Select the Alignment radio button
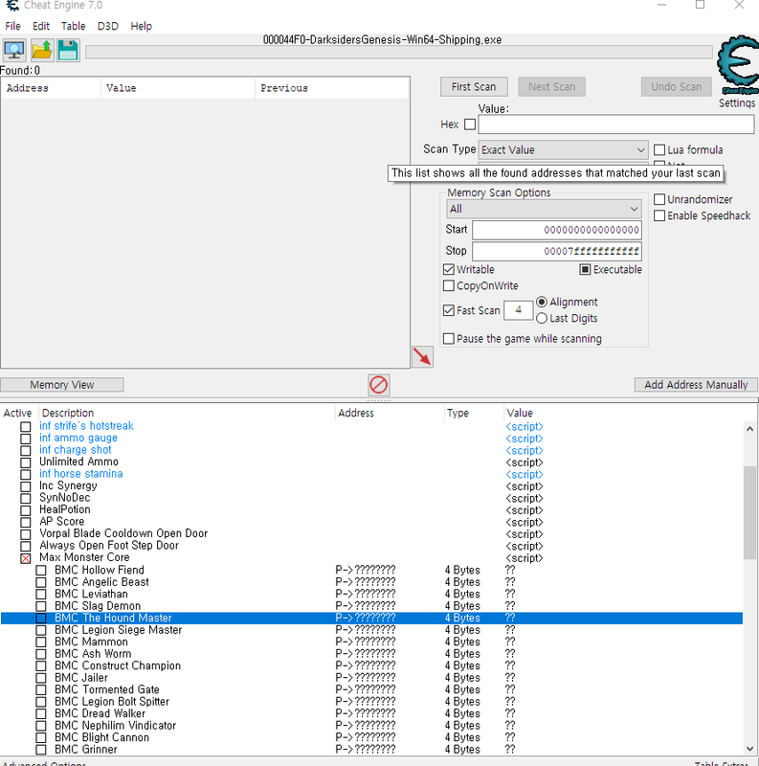Image resolution: width=759 pixels, height=766 pixels. click(x=541, y=302)
